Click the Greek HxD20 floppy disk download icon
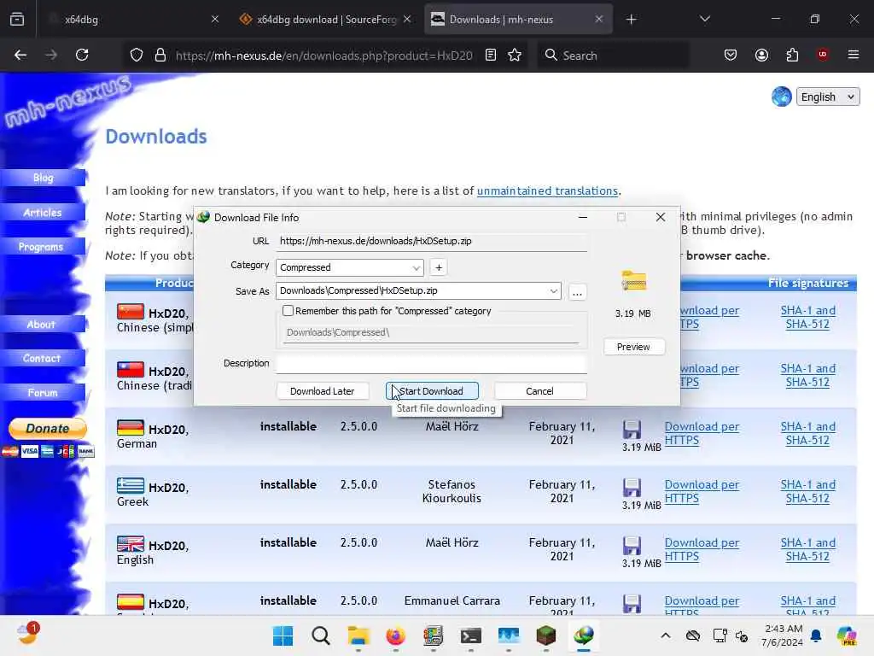Image resolution: width=874 pixels, height=656 pixels. pos(632,488)
